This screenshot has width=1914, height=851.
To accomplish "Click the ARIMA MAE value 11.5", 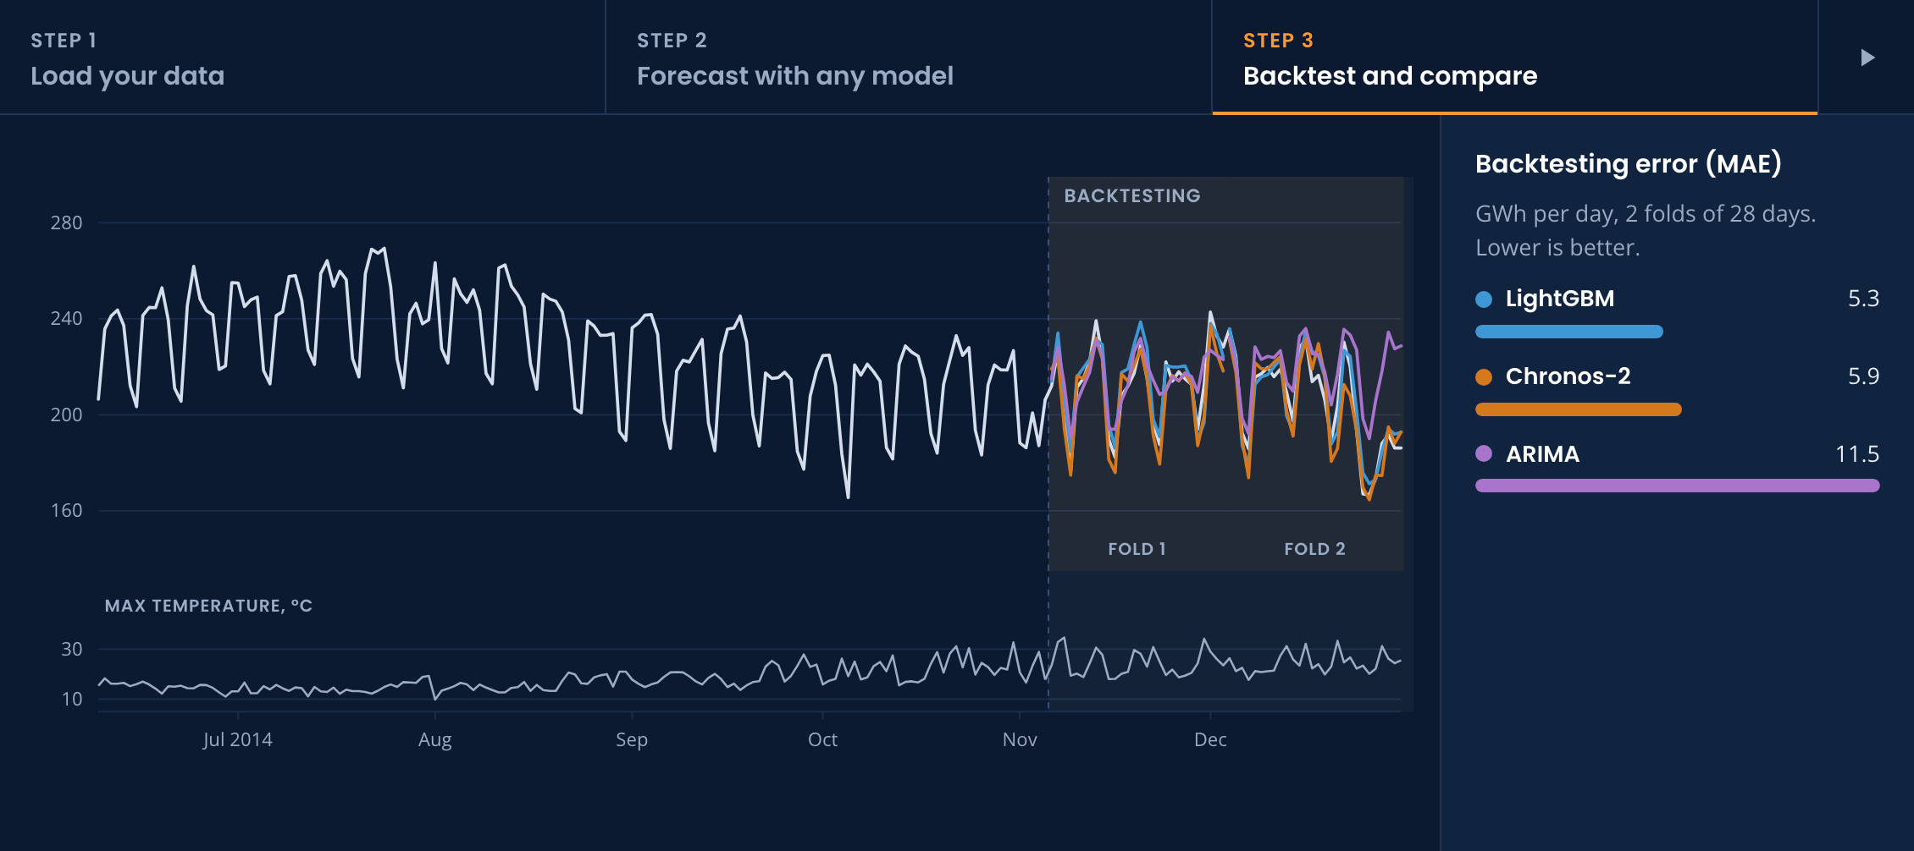I will pos(1857,454).
